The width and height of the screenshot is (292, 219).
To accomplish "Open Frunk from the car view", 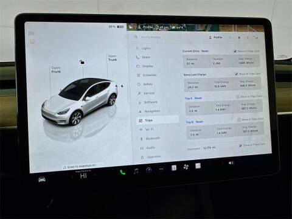I will (56, 70).
